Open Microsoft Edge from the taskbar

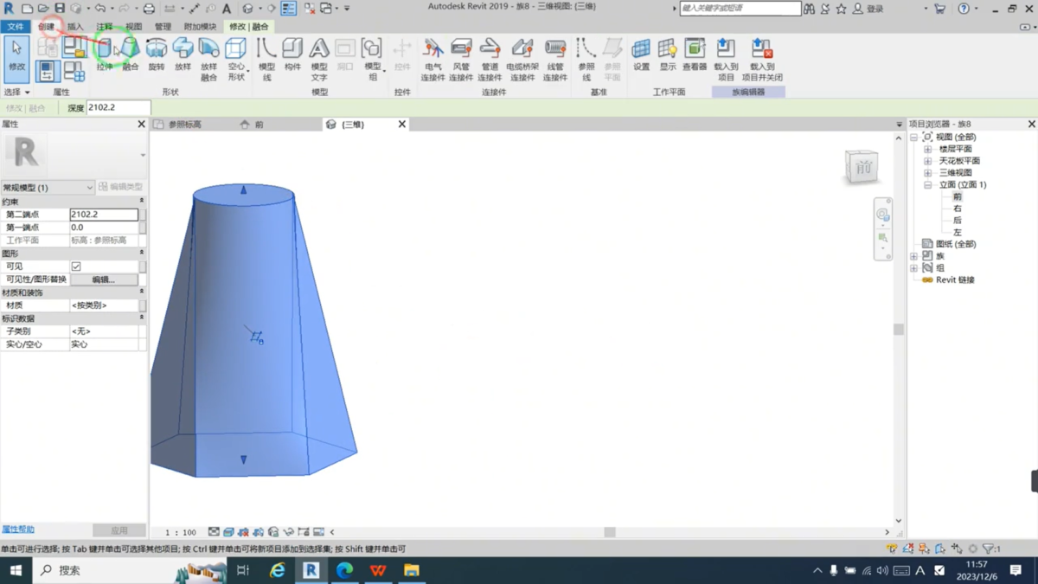(x=344, y=570)
